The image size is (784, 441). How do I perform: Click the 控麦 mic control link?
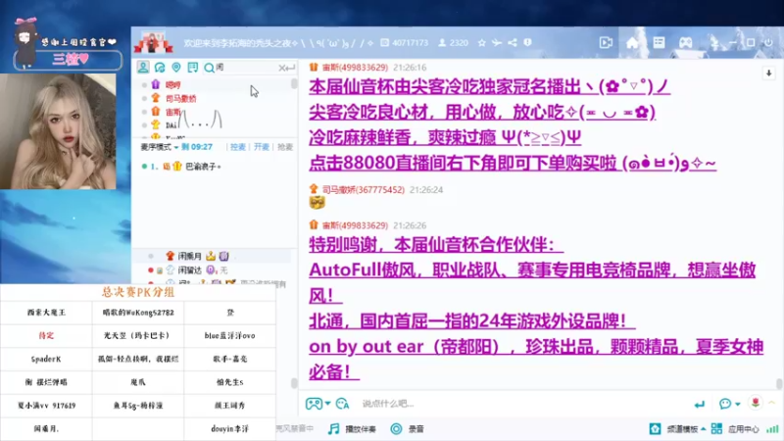click(238, 147)
